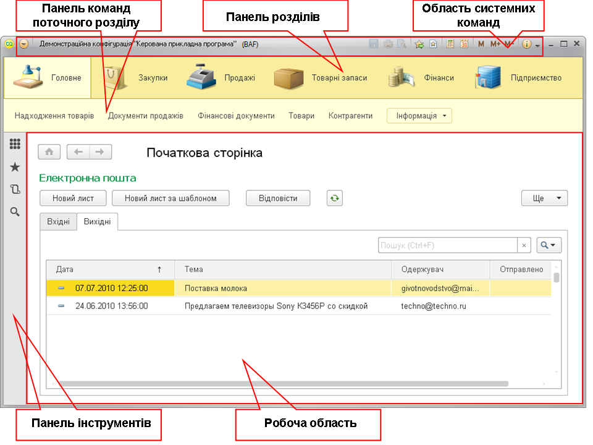
Task: Select the Вихідні tab
Action: (97, 222)
